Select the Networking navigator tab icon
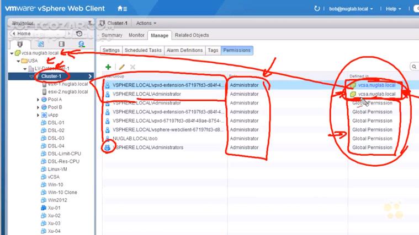 82,44
